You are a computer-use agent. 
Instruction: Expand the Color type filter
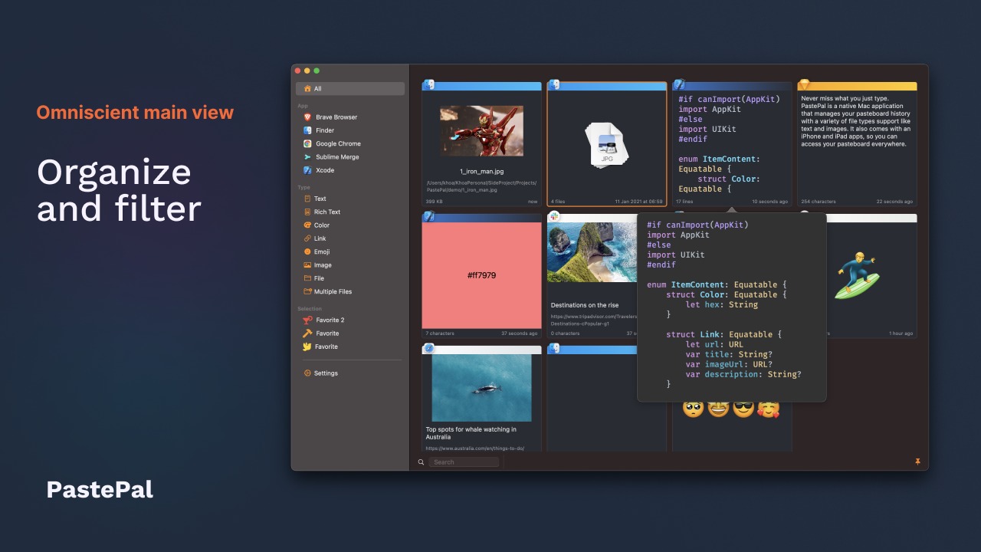point(323,225)
